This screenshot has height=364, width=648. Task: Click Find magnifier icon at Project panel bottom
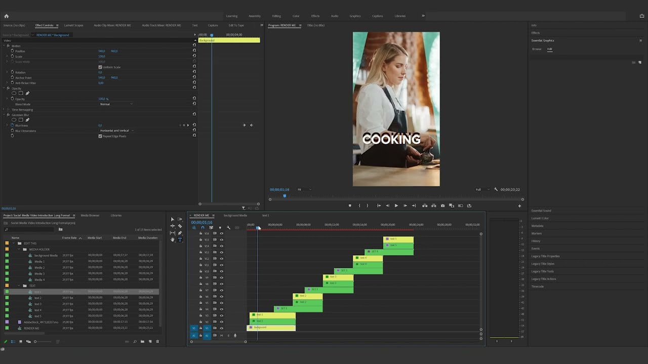point(135,341)
